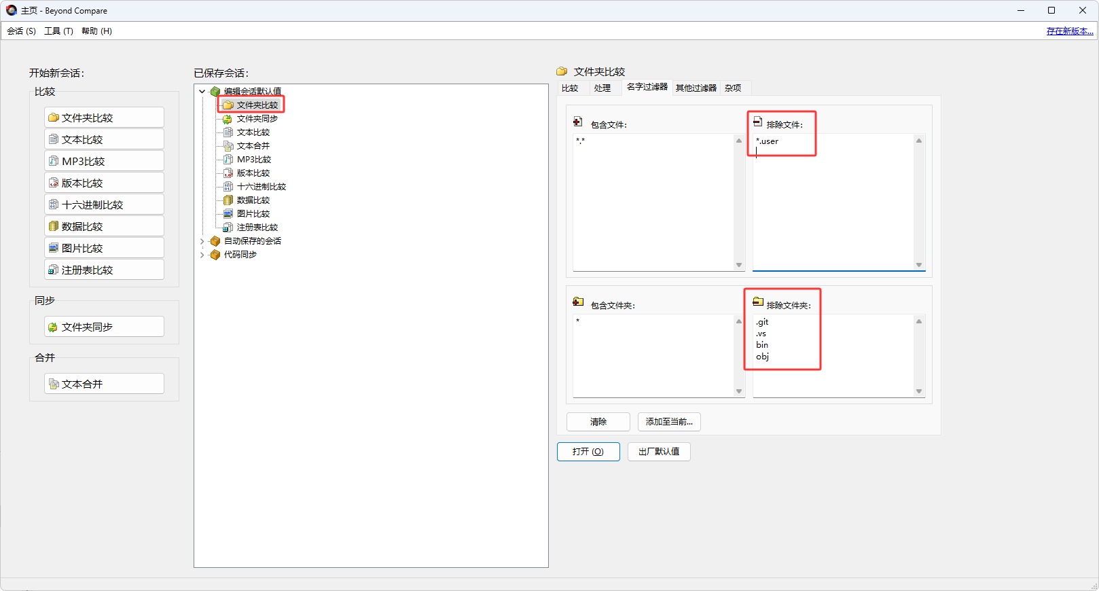This screenshot has height=591, width=1099.
Task: Click 排除文件 scrollbar up arrow
Action: coord(919,141)
